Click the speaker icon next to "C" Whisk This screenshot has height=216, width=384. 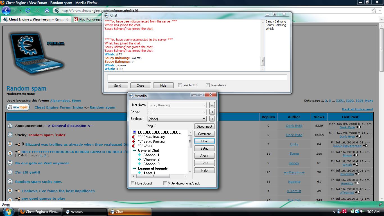[134, 146]
